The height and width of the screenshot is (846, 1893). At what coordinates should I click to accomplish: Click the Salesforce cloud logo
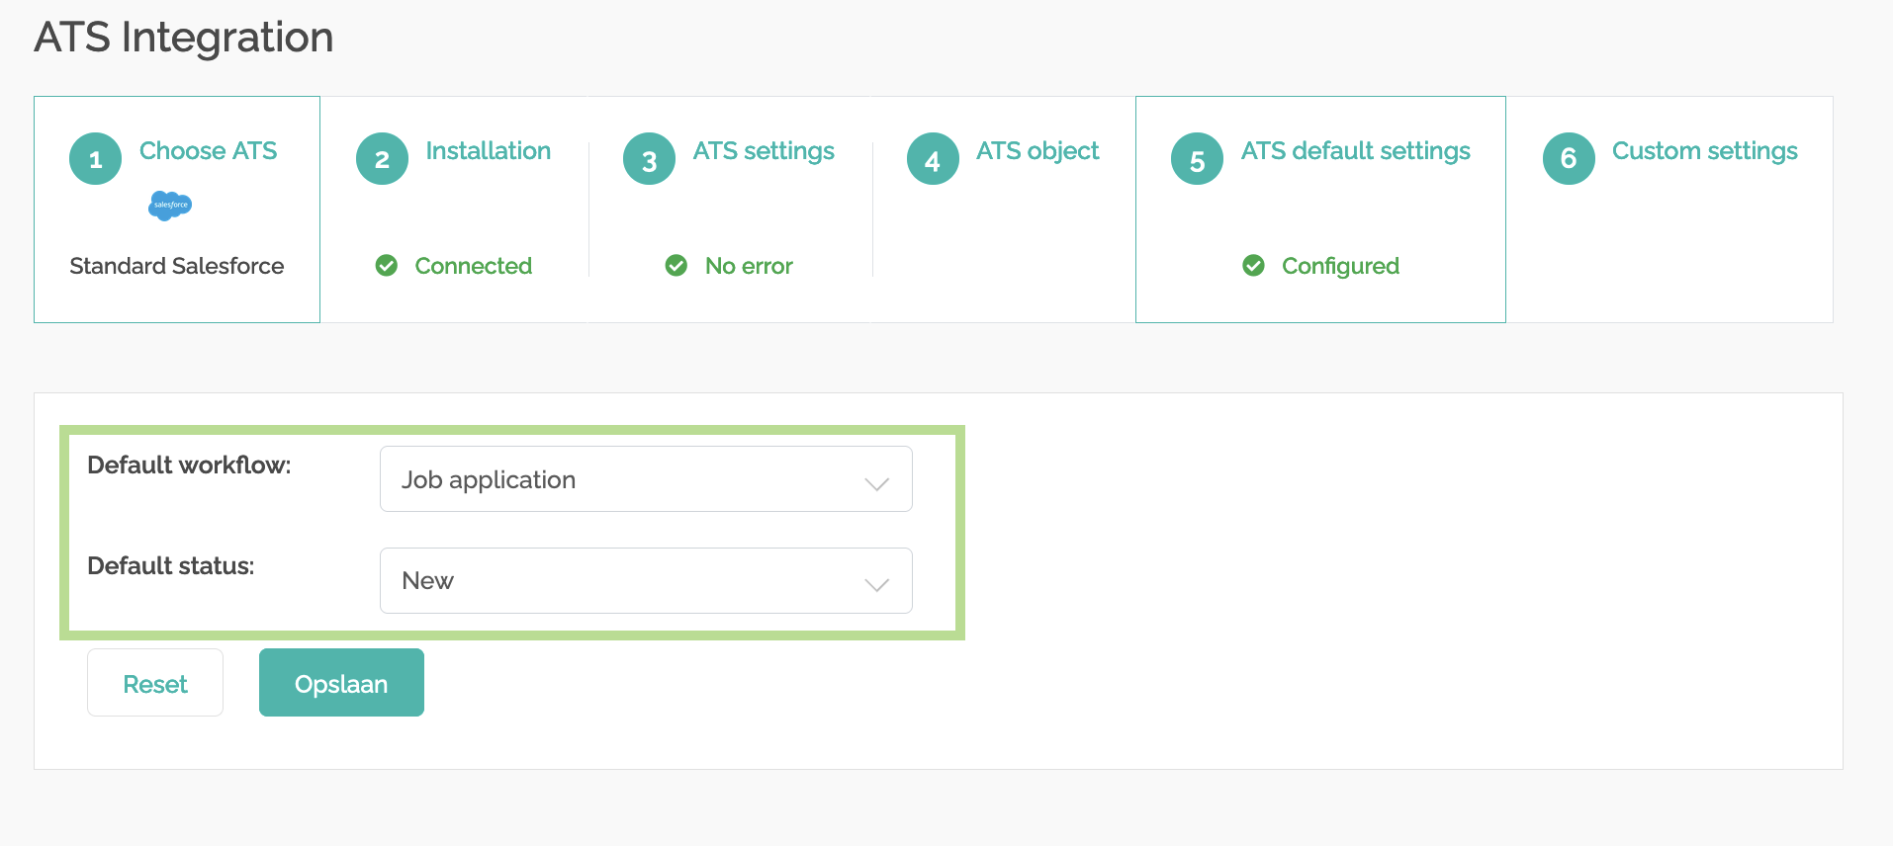point(170,206)
